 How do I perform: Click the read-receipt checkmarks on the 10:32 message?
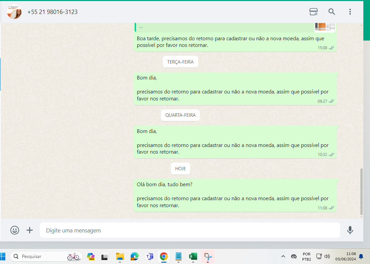pyautogui.click(x=331, y=155)
